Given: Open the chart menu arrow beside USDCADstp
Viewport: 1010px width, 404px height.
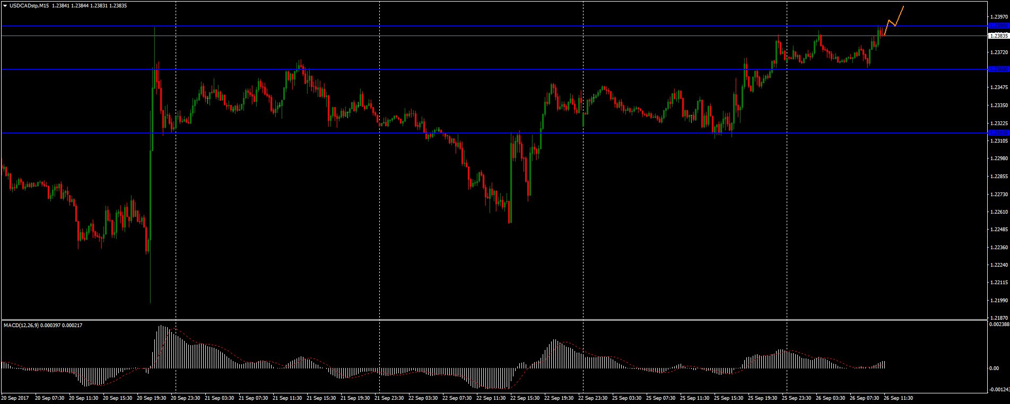Looking at the screenshot, I should pyautogui.click(x=5, y=5).
